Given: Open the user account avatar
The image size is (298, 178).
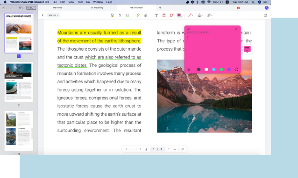Looking at the screenshot, I should pos(267,8).
